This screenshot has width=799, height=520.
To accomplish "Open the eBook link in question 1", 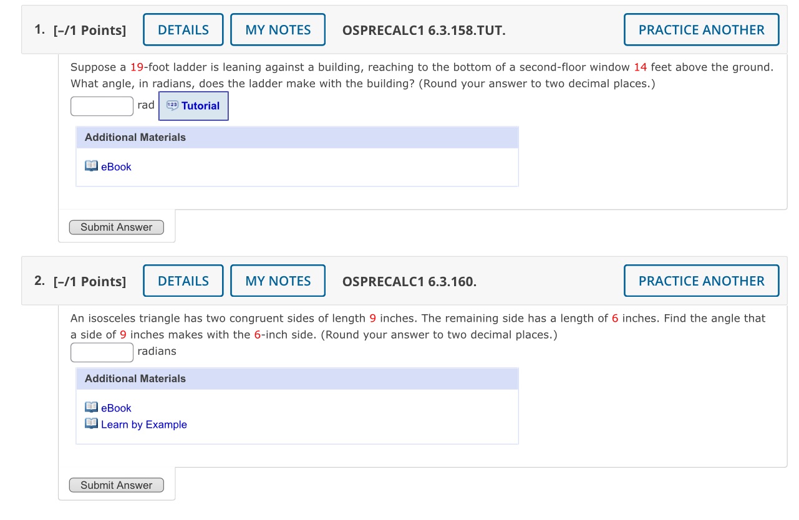I will pos(116,167).
